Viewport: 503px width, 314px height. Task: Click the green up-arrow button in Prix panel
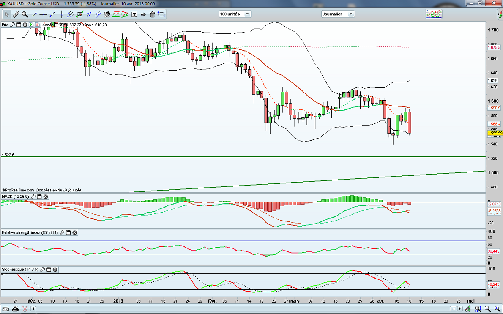tap(31, 25)
